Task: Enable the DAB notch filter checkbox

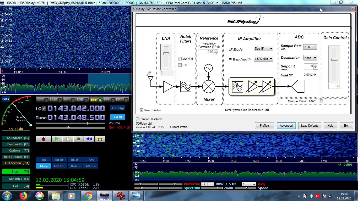Action: click(180, 65)
